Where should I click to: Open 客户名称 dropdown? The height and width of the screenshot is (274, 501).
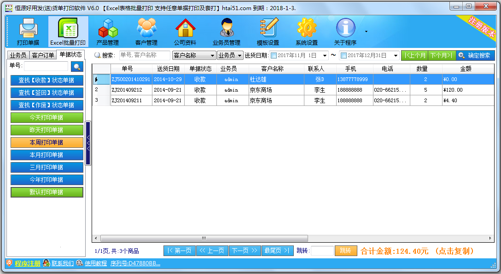(x=194, y=55)
